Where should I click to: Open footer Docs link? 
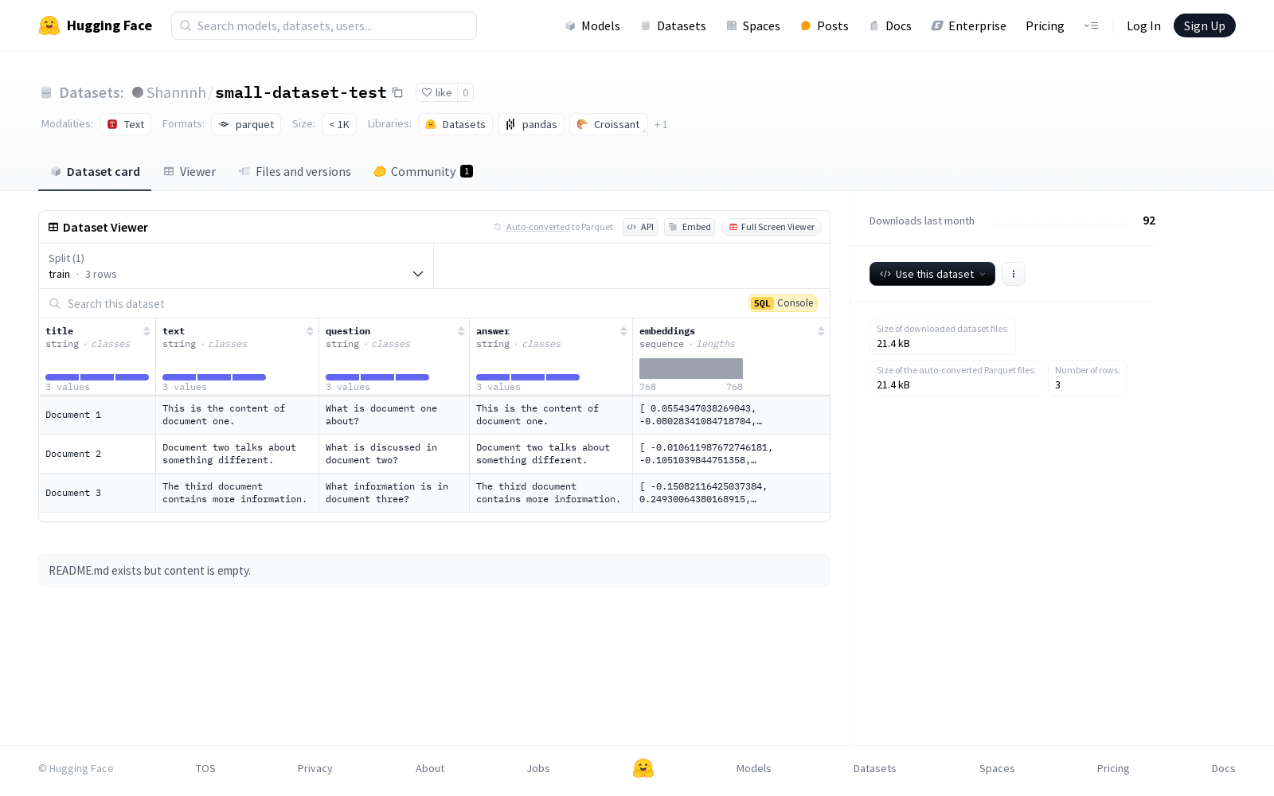(1223, 768)
